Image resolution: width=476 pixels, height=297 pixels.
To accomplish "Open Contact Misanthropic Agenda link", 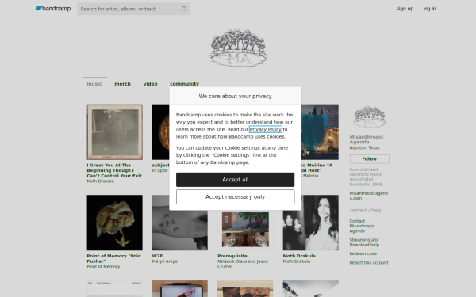I will [363, 226].
